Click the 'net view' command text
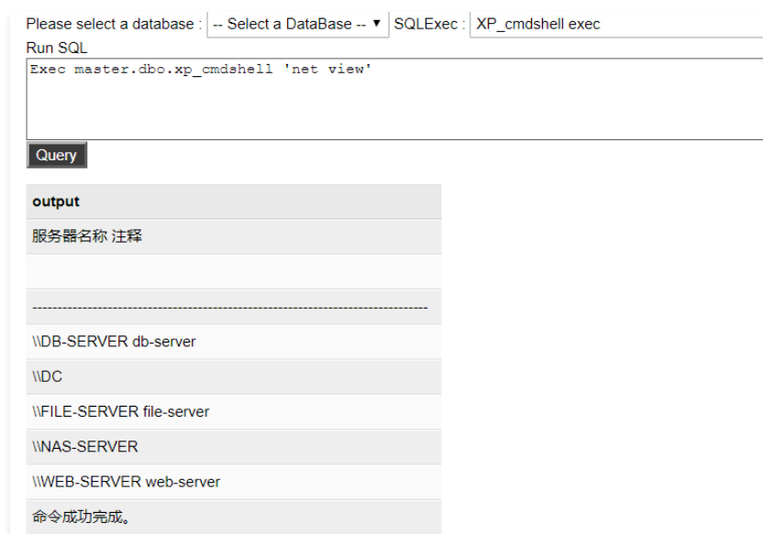The image size is (763, 534). pos(328,69)
